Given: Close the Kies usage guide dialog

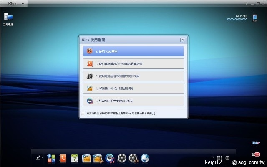Looking at the screenshot, I should pos(182,40).
